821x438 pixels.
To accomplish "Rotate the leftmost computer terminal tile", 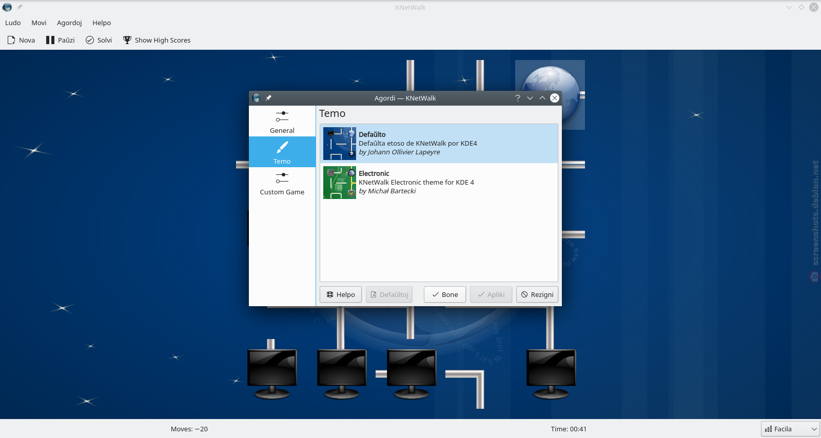I will click(x=272, y=374).
